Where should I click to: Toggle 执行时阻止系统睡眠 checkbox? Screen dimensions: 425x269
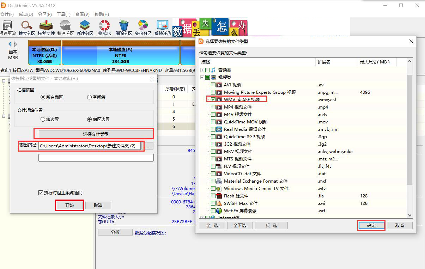pos(41,193)
